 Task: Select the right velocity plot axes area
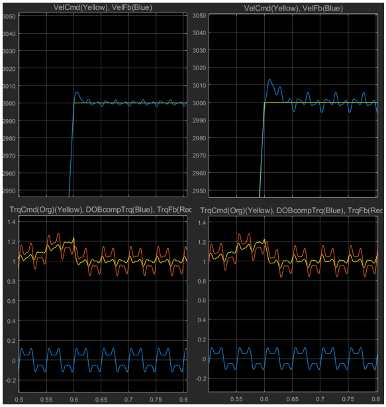click(293, 106)
